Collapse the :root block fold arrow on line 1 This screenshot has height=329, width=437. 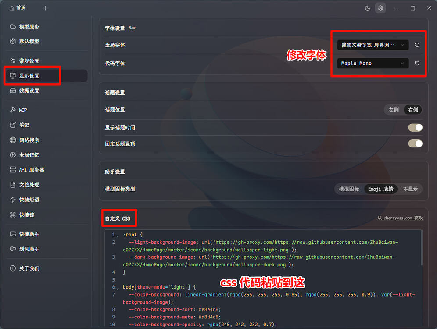coord(118,236)
